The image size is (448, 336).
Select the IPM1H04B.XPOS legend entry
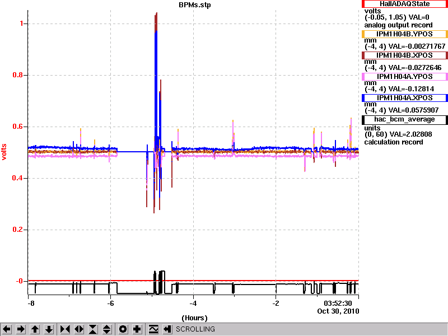[404, 55]
